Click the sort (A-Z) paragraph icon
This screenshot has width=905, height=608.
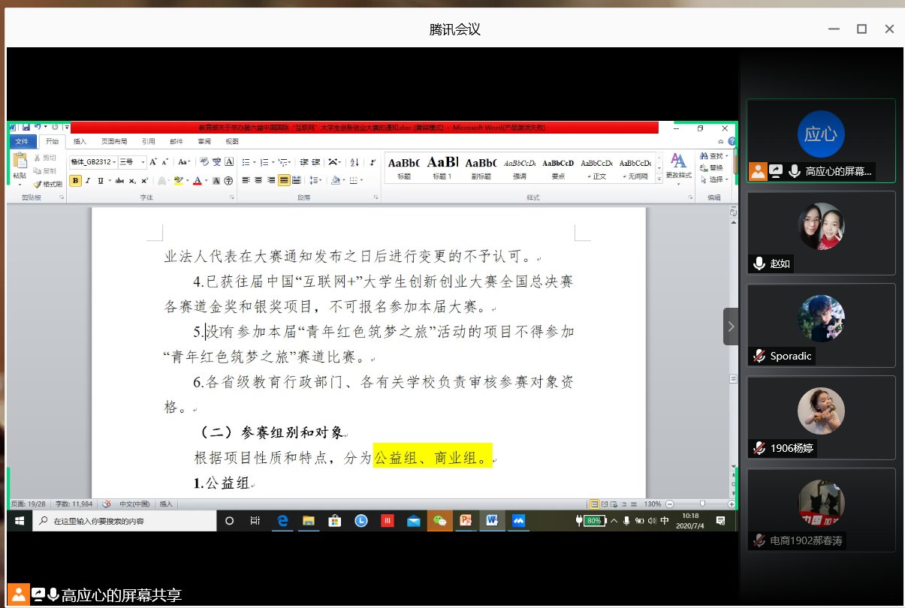pos(354,161)
